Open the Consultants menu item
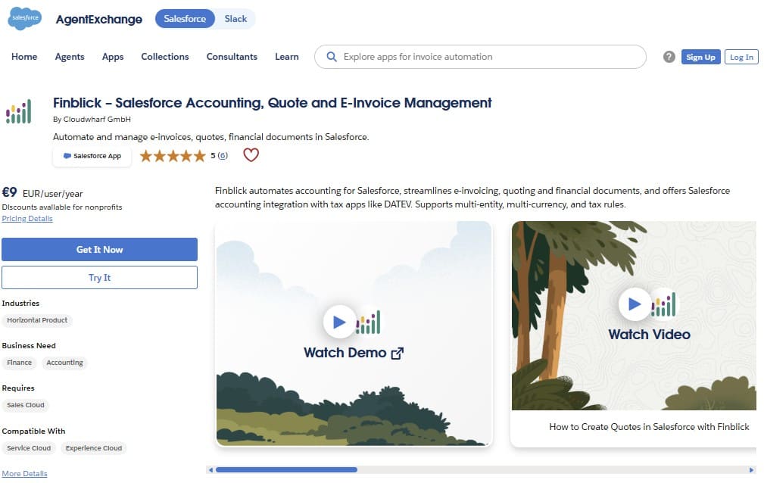 tap(232, 57)
